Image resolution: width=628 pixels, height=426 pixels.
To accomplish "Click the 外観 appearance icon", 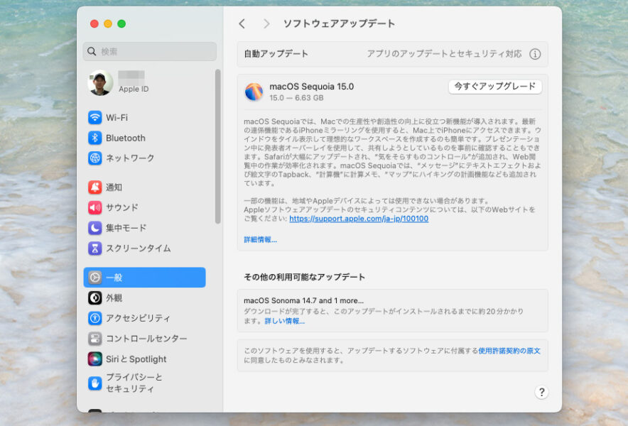I will [95, 298].
